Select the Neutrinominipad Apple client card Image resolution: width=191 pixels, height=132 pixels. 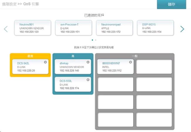(x=115, y=28)
